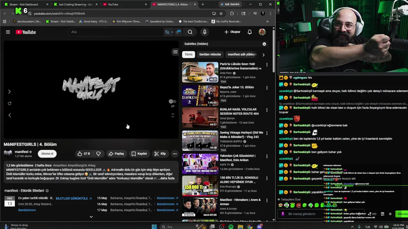Open a new browser tab
This screenshot has height=229, width=408.
click(202, 4)
